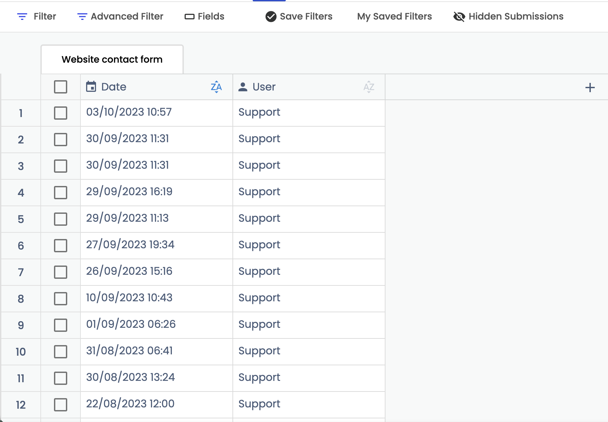This screenshot has width=608, height=422.
Task: Toggle the select-all checkbox in header
Action: (61, 87)
